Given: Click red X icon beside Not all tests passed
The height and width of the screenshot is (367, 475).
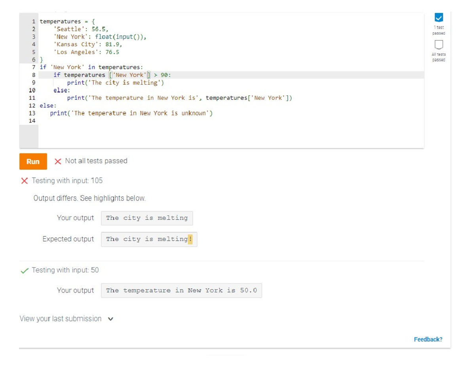Looking at the screenshot, I should (58, 161).
